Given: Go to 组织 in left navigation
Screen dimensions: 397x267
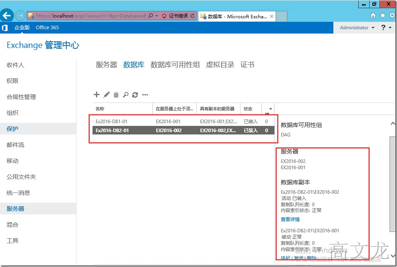Looking at the screenshot, I should 12,113.
